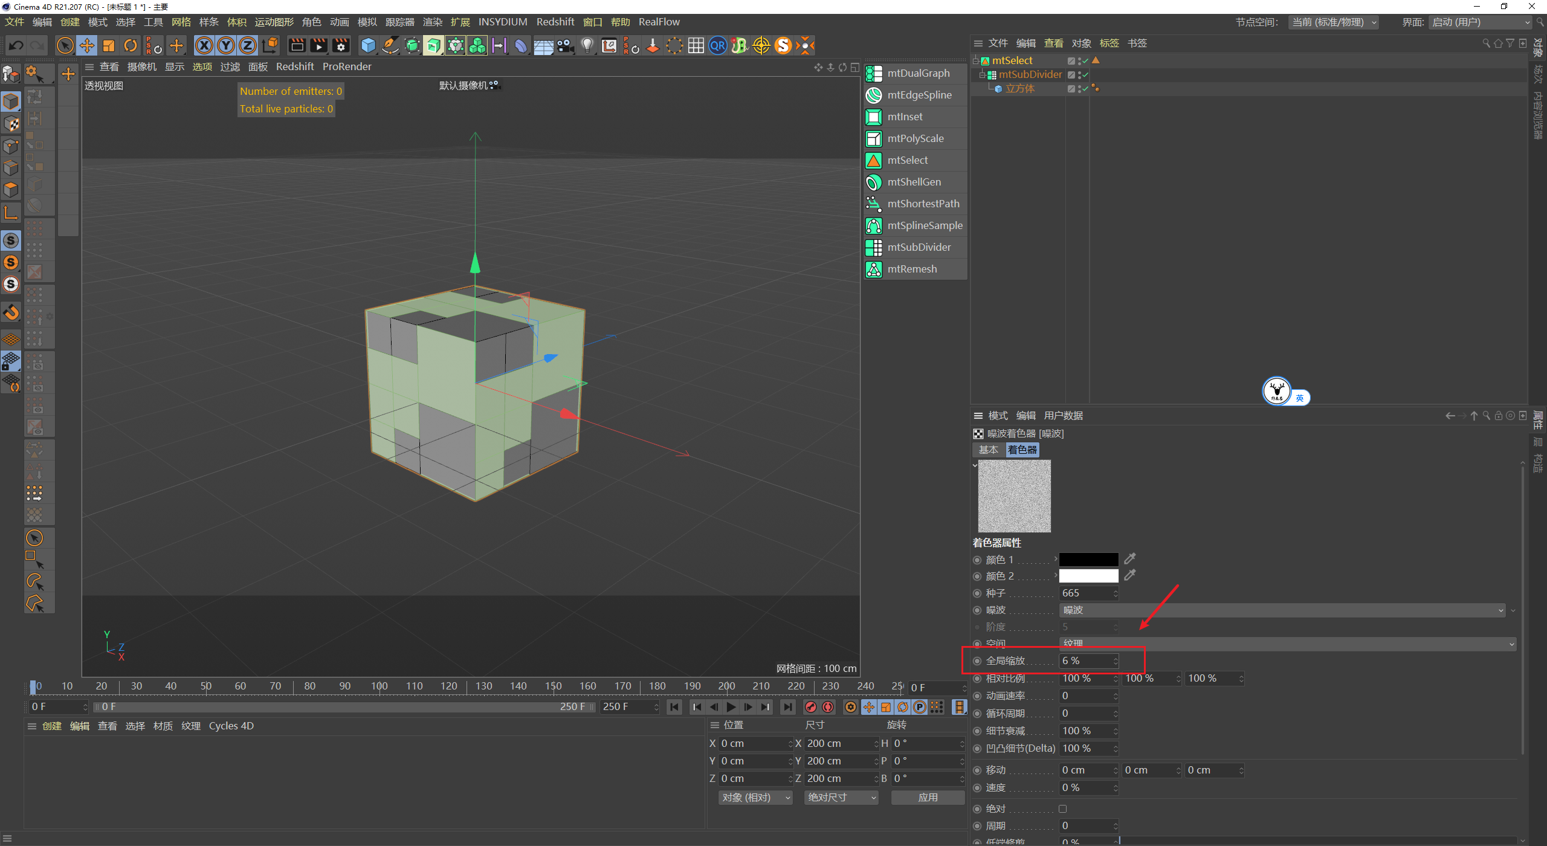Toggle mtSubDivider enabled checkmark

1085,75
